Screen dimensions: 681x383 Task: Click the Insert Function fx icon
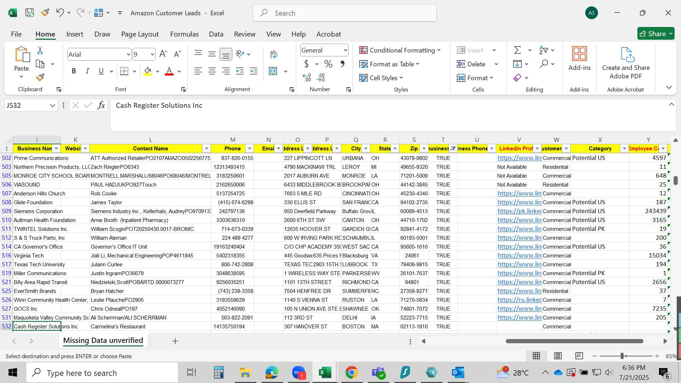pyautogui.click(x=101, y=105)
